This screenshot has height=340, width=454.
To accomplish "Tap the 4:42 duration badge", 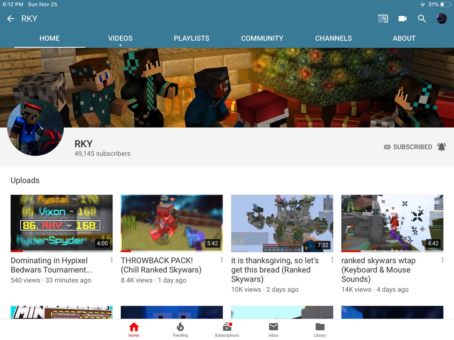I will coord(433,243).
